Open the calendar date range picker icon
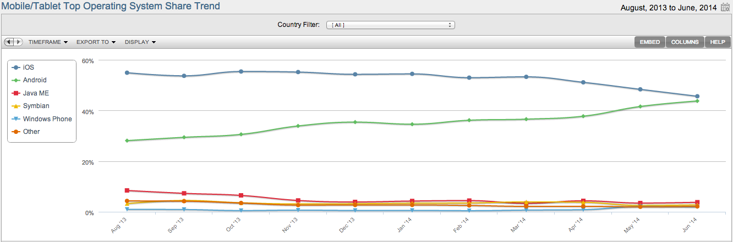 [725, 8]
